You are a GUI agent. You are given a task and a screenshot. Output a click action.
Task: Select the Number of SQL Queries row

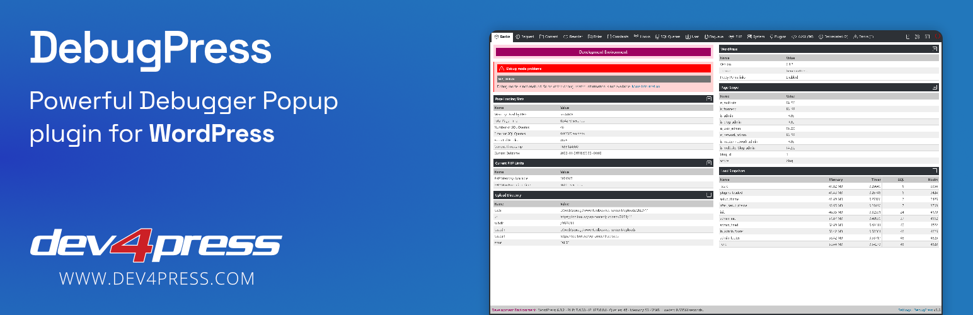click(604, 127)
